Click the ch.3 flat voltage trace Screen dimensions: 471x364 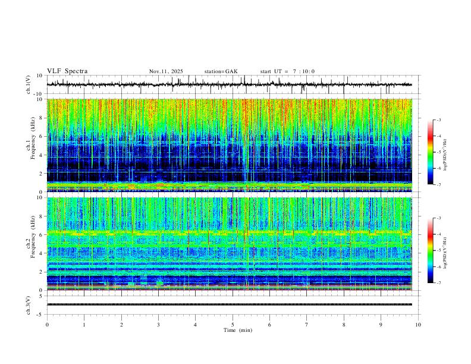pos(229,305)
